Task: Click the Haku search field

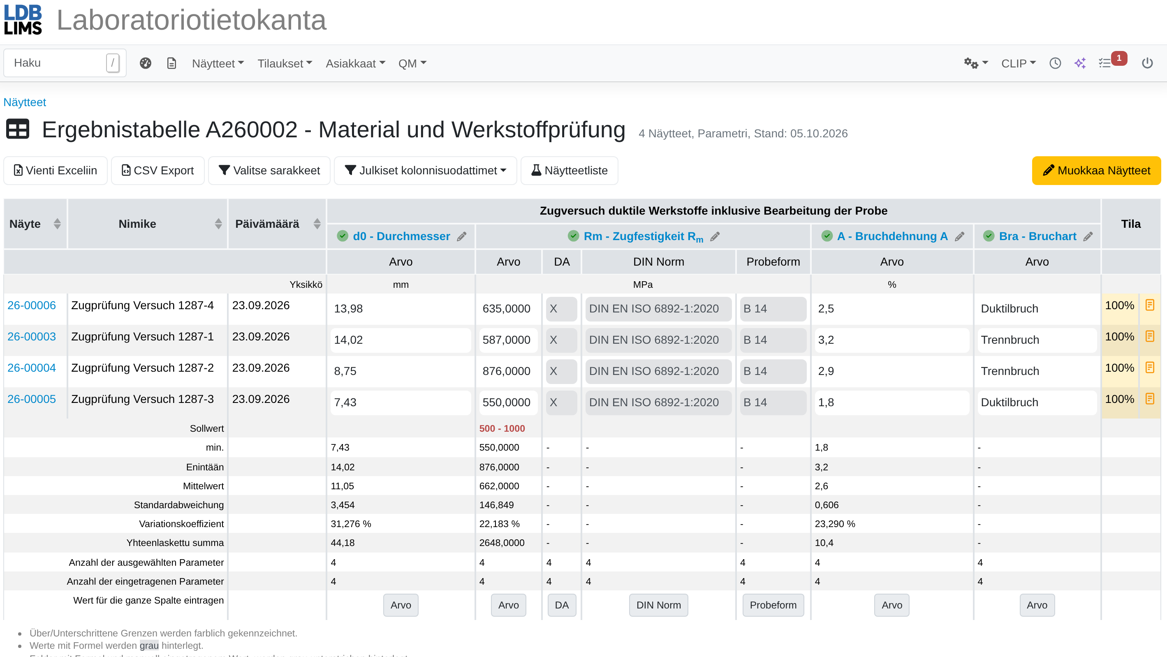Action: click(65, 63)
